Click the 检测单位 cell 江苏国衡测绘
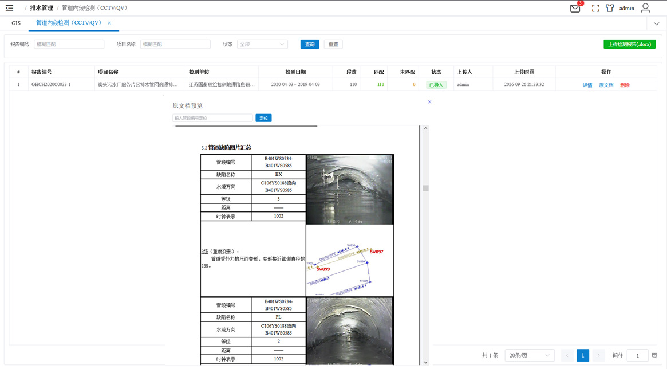Image resolution: width=667 pixels, height=369 pixels. 222,84
